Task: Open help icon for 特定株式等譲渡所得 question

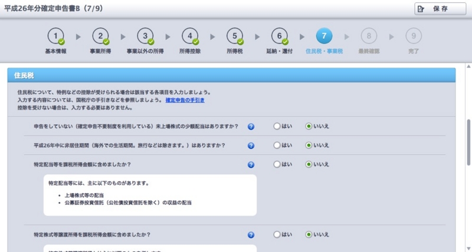Action: [251, 235]
